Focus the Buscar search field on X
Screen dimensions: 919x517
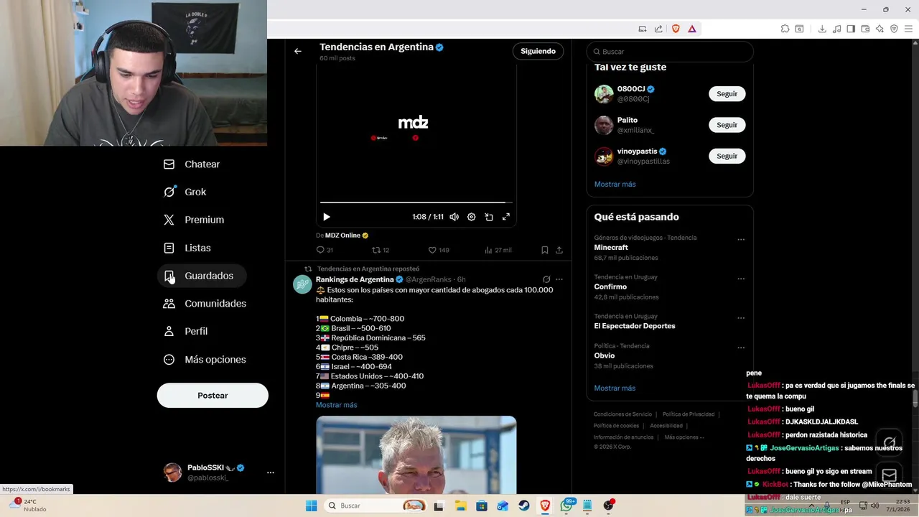[x=670, y=52]
